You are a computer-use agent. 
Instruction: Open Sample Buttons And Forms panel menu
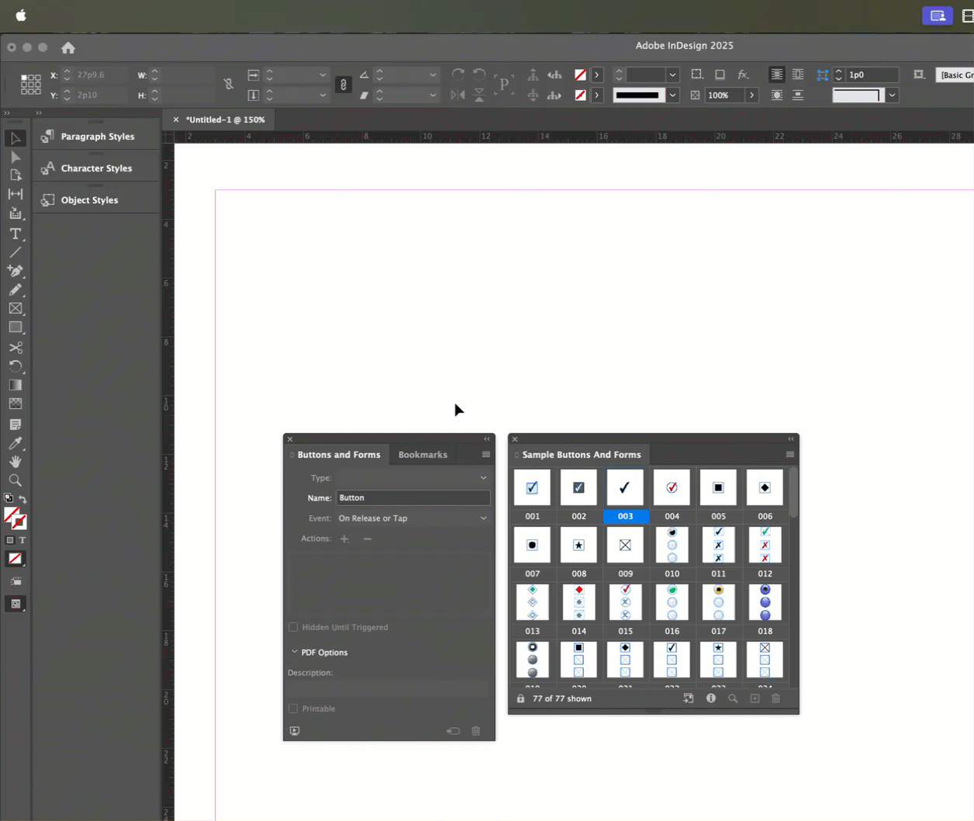click(x=790, y=455)
